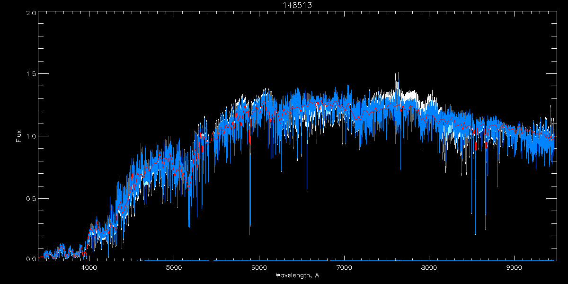This screenshot has width=568, height=284.
Task: Pick the absorption line bottom near 6560
Action: [x=307, y=191]
